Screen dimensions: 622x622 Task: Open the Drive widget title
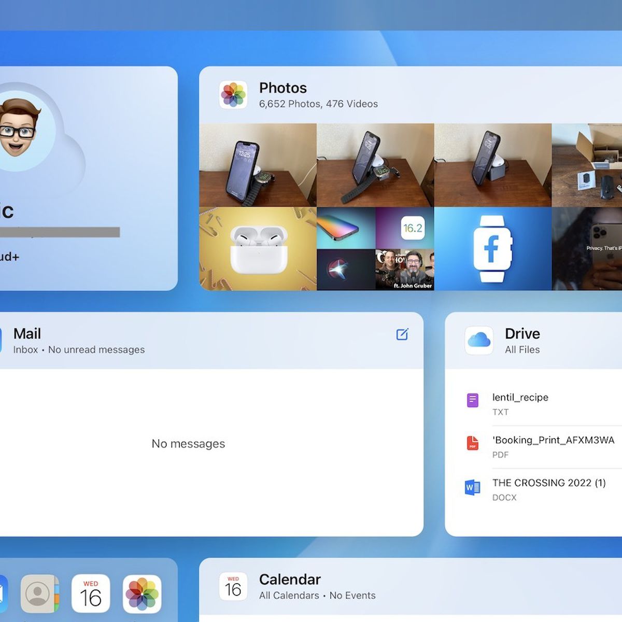[x=522, y=333]
